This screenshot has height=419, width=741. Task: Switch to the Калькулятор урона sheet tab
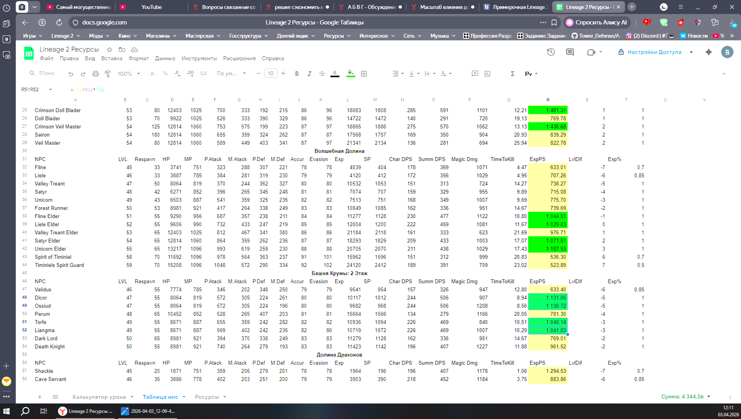coord(99,397)
